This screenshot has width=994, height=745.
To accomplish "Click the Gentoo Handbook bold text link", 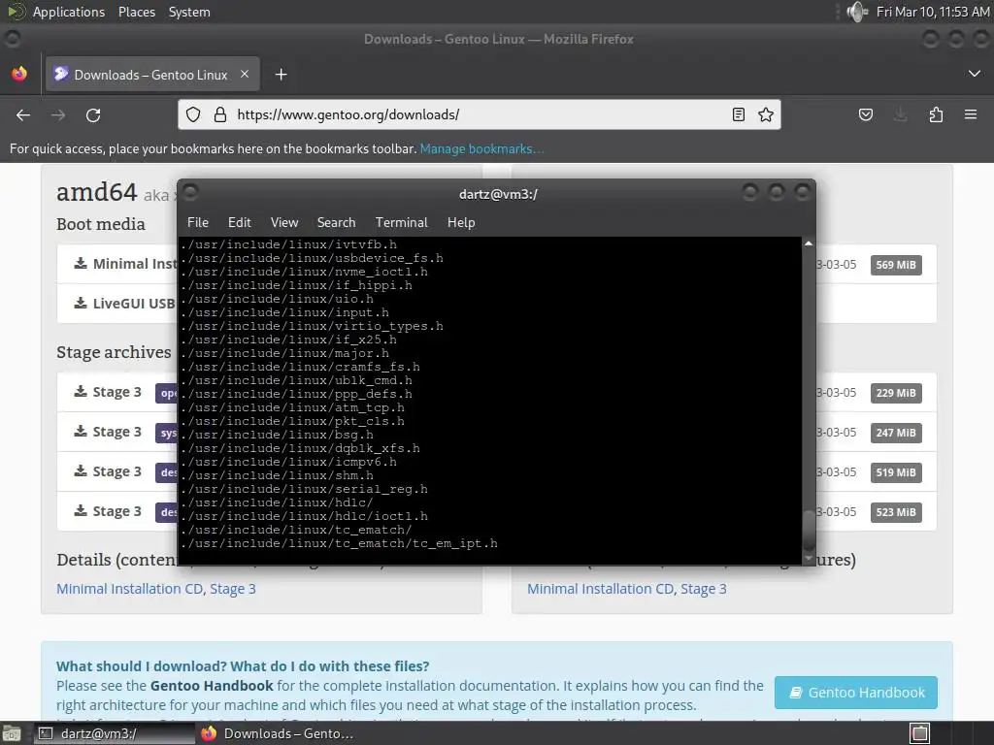I will point(212,686).
